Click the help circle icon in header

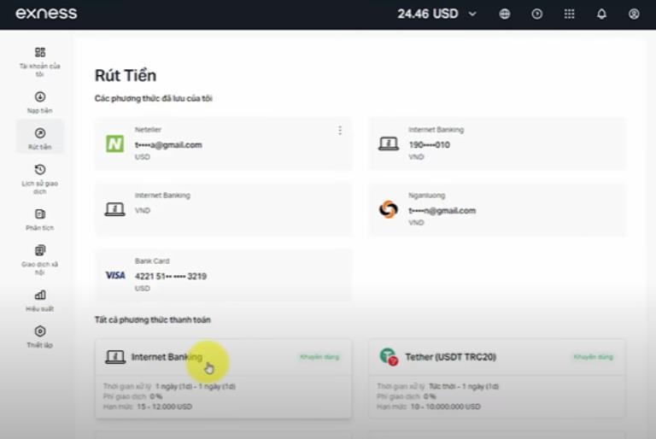pyautogui.click(x=537, y=15)
